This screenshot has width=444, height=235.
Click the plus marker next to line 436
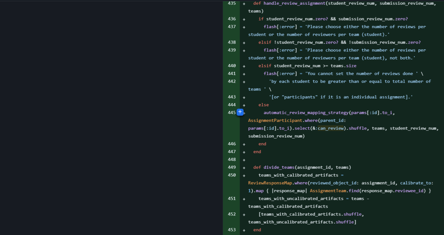tap(244, 19)
